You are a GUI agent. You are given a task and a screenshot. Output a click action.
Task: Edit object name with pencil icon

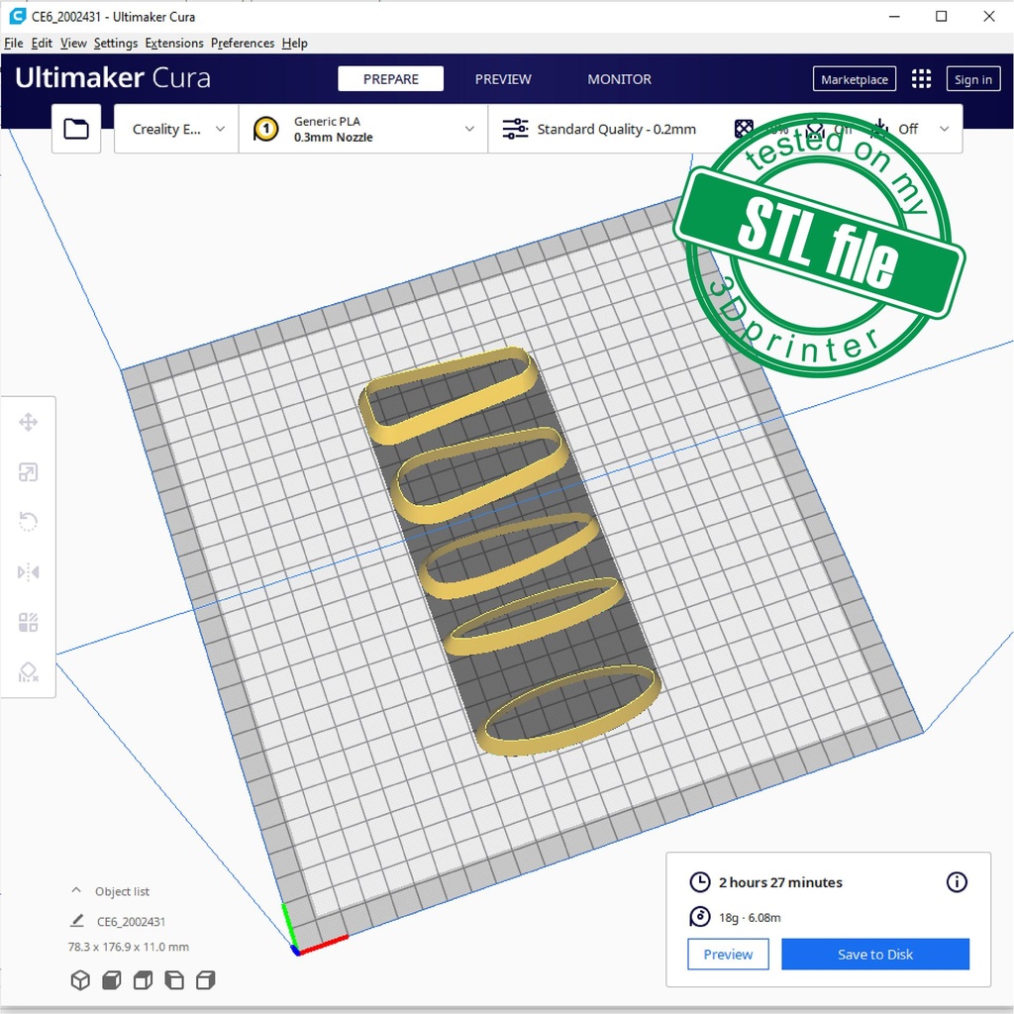(x=77, y=921)
